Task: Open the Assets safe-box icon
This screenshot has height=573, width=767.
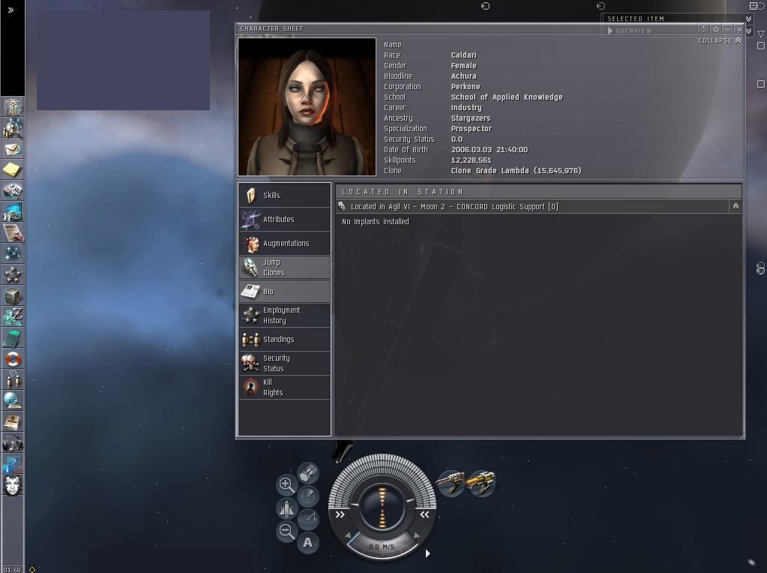Action: click(x=13, y=296)
